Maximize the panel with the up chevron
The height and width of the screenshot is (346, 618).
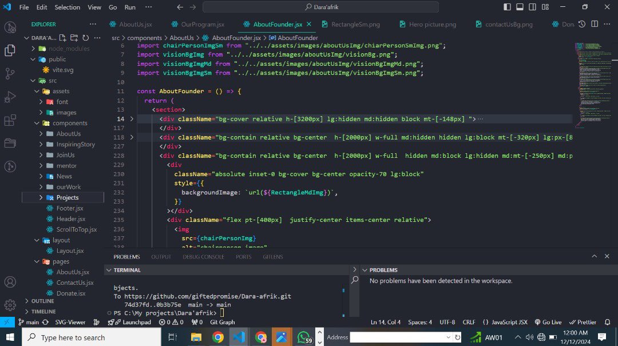pos(595,256)
